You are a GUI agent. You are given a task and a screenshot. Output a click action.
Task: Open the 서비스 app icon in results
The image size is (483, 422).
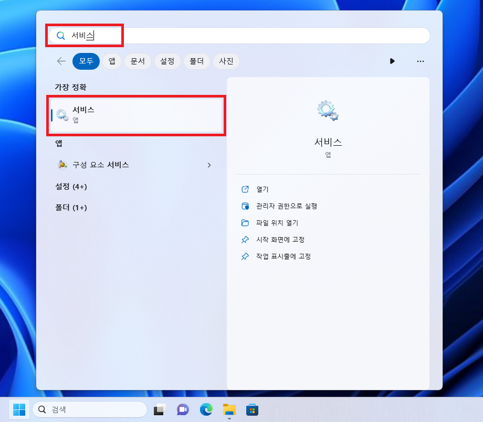[x=62, y=114]
